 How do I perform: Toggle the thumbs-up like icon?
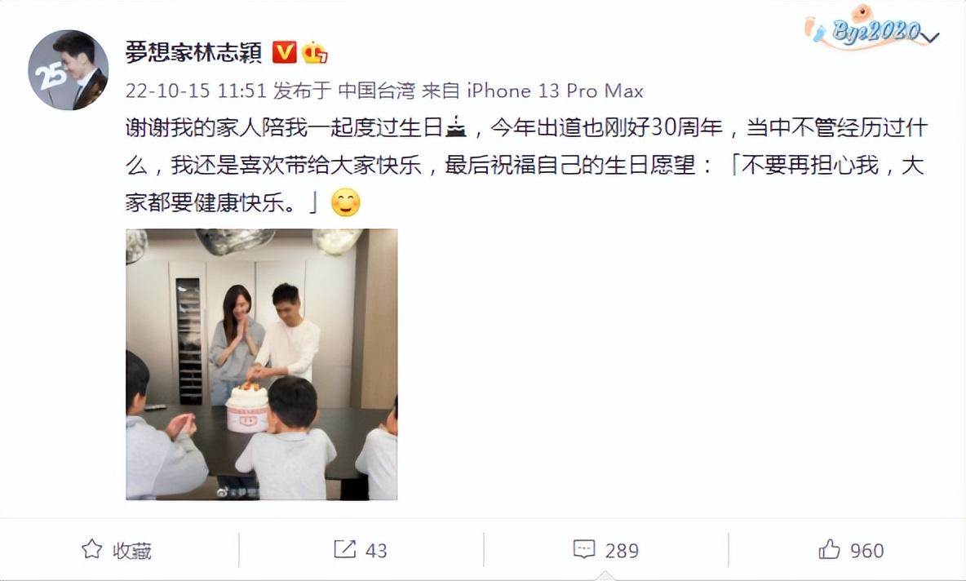pyautogui.click(x=829, y=549)
